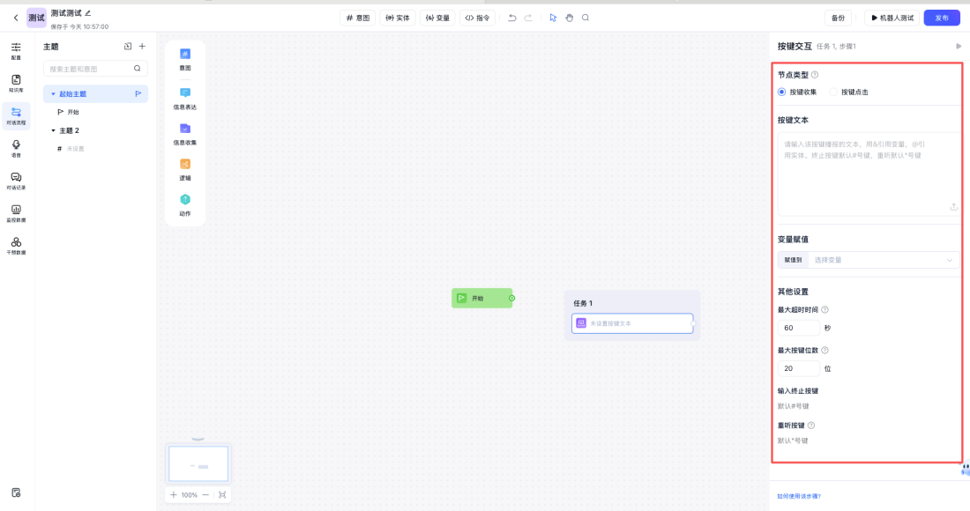Select the 逻辑 node icon
This screenshot has width=970, height=511.
tap(183, 172)
